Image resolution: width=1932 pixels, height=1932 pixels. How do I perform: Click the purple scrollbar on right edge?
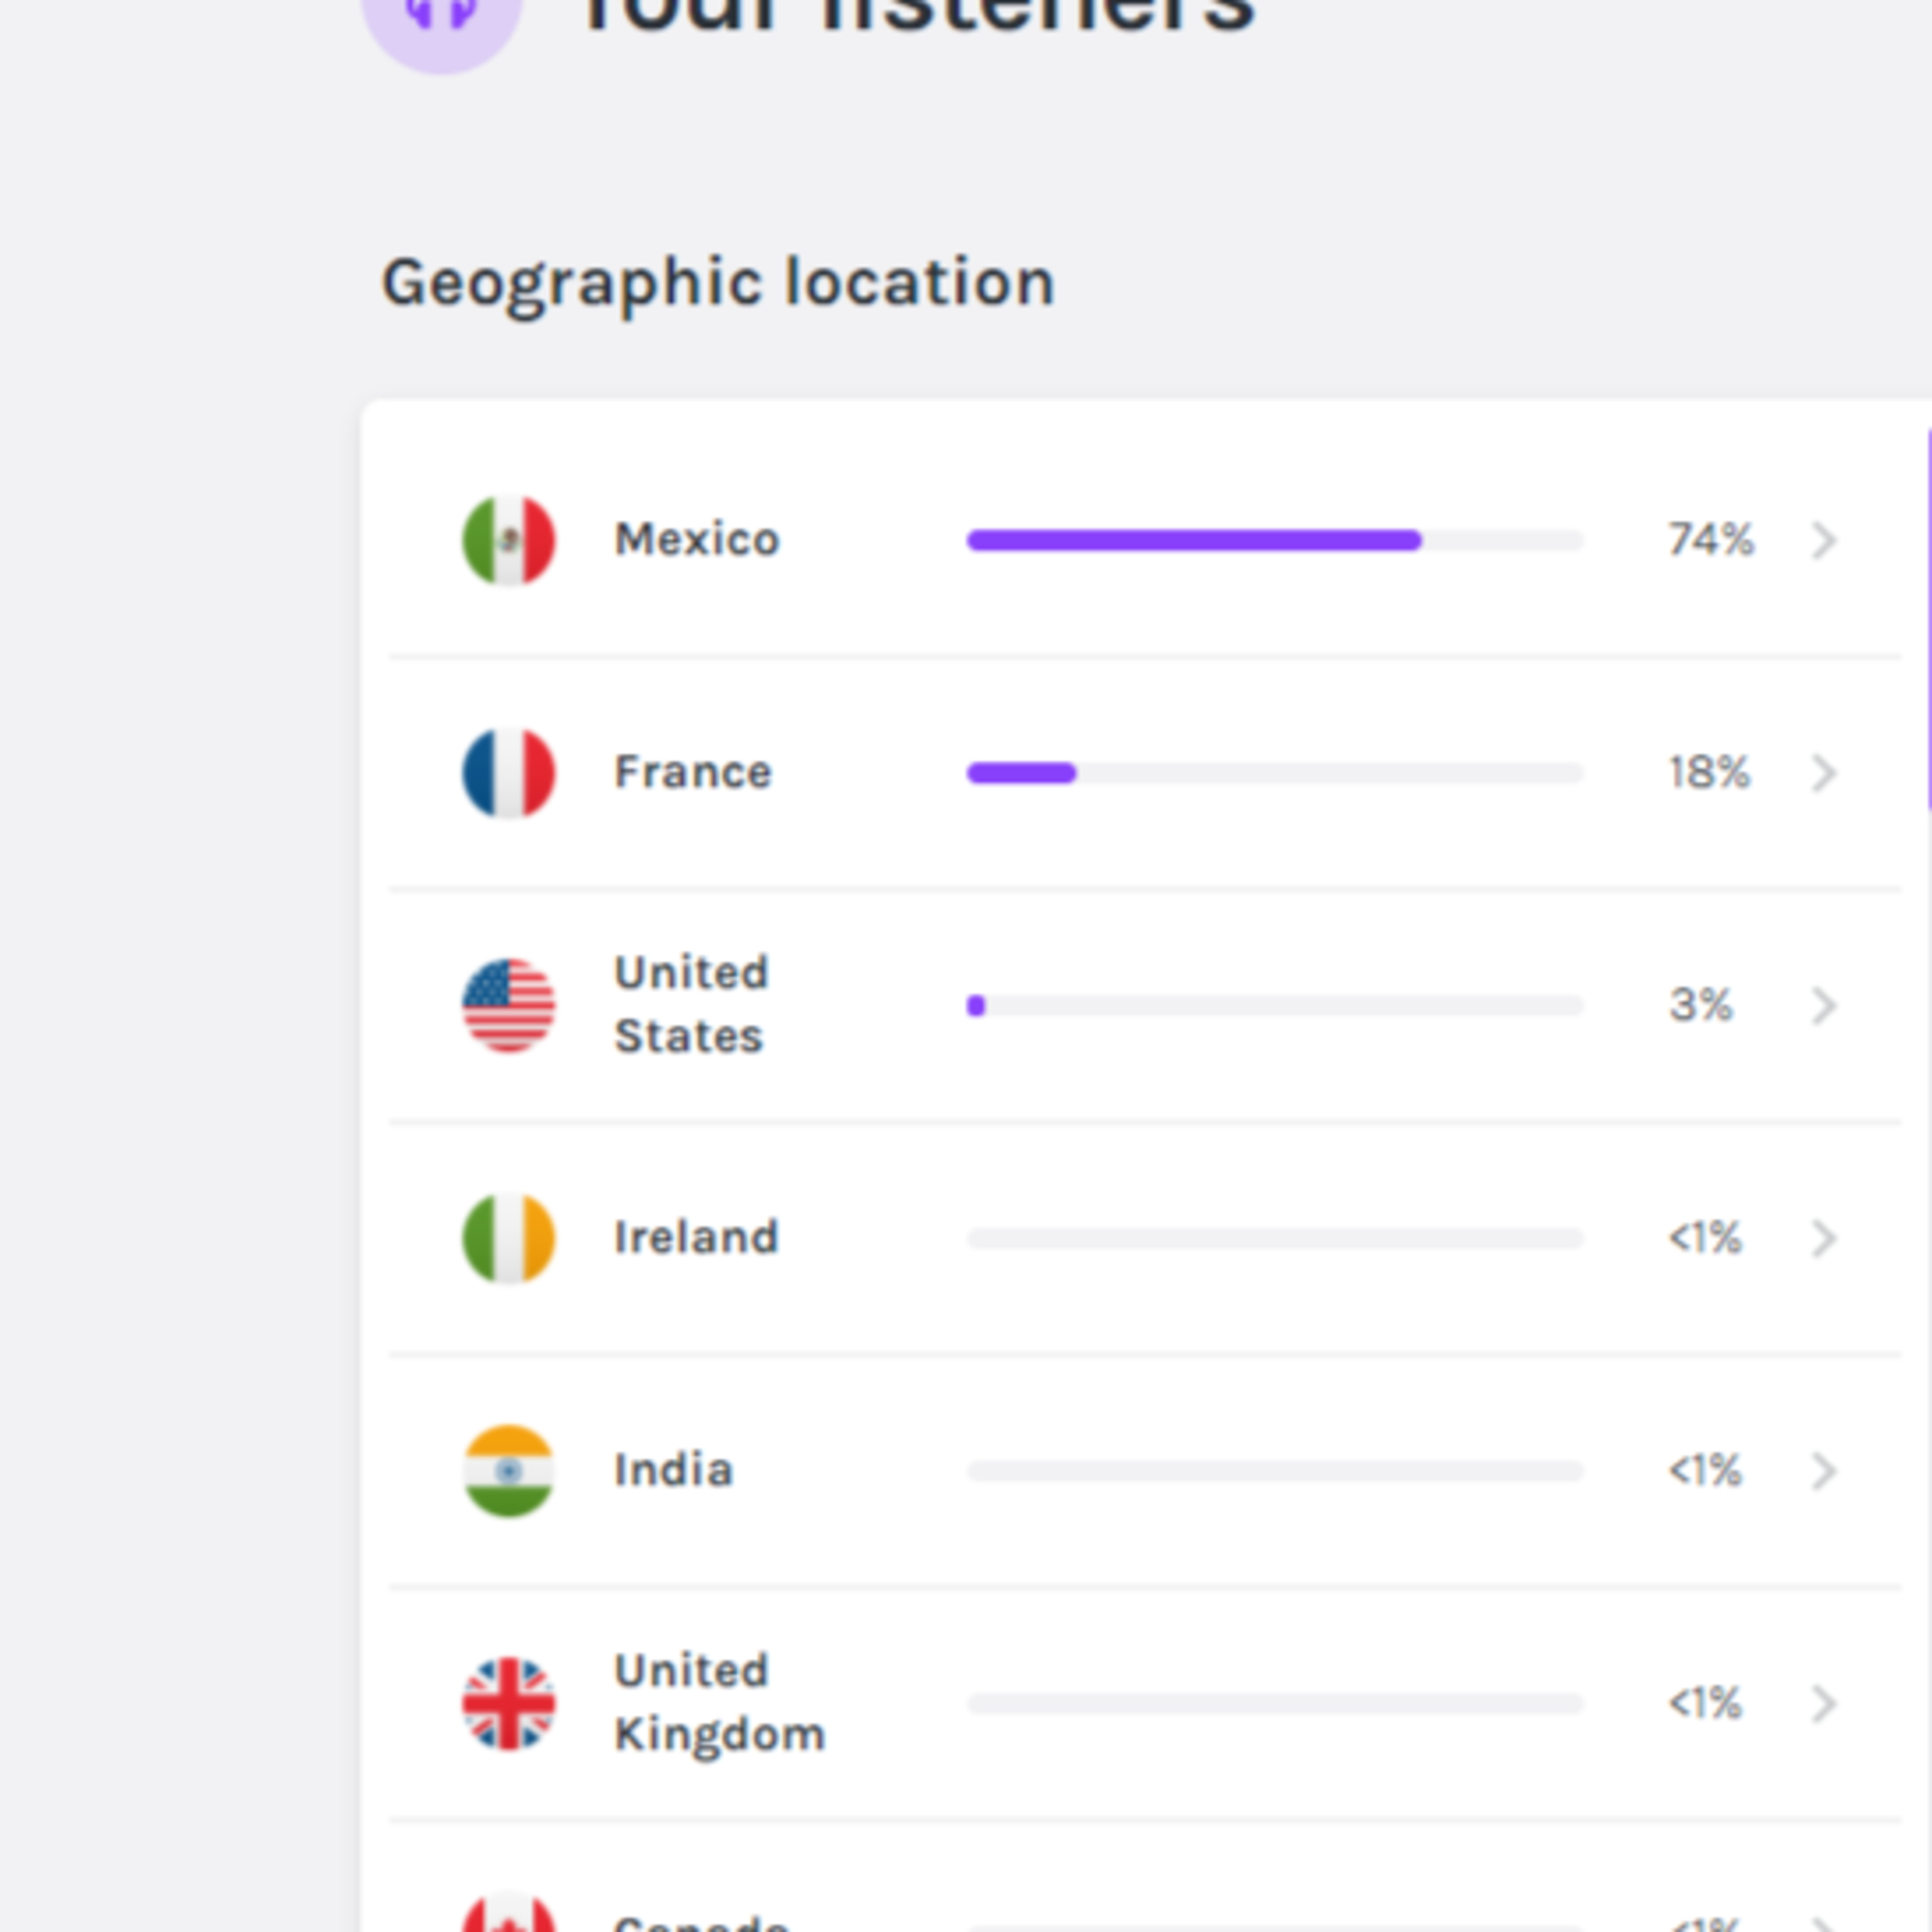[1927, 620]
